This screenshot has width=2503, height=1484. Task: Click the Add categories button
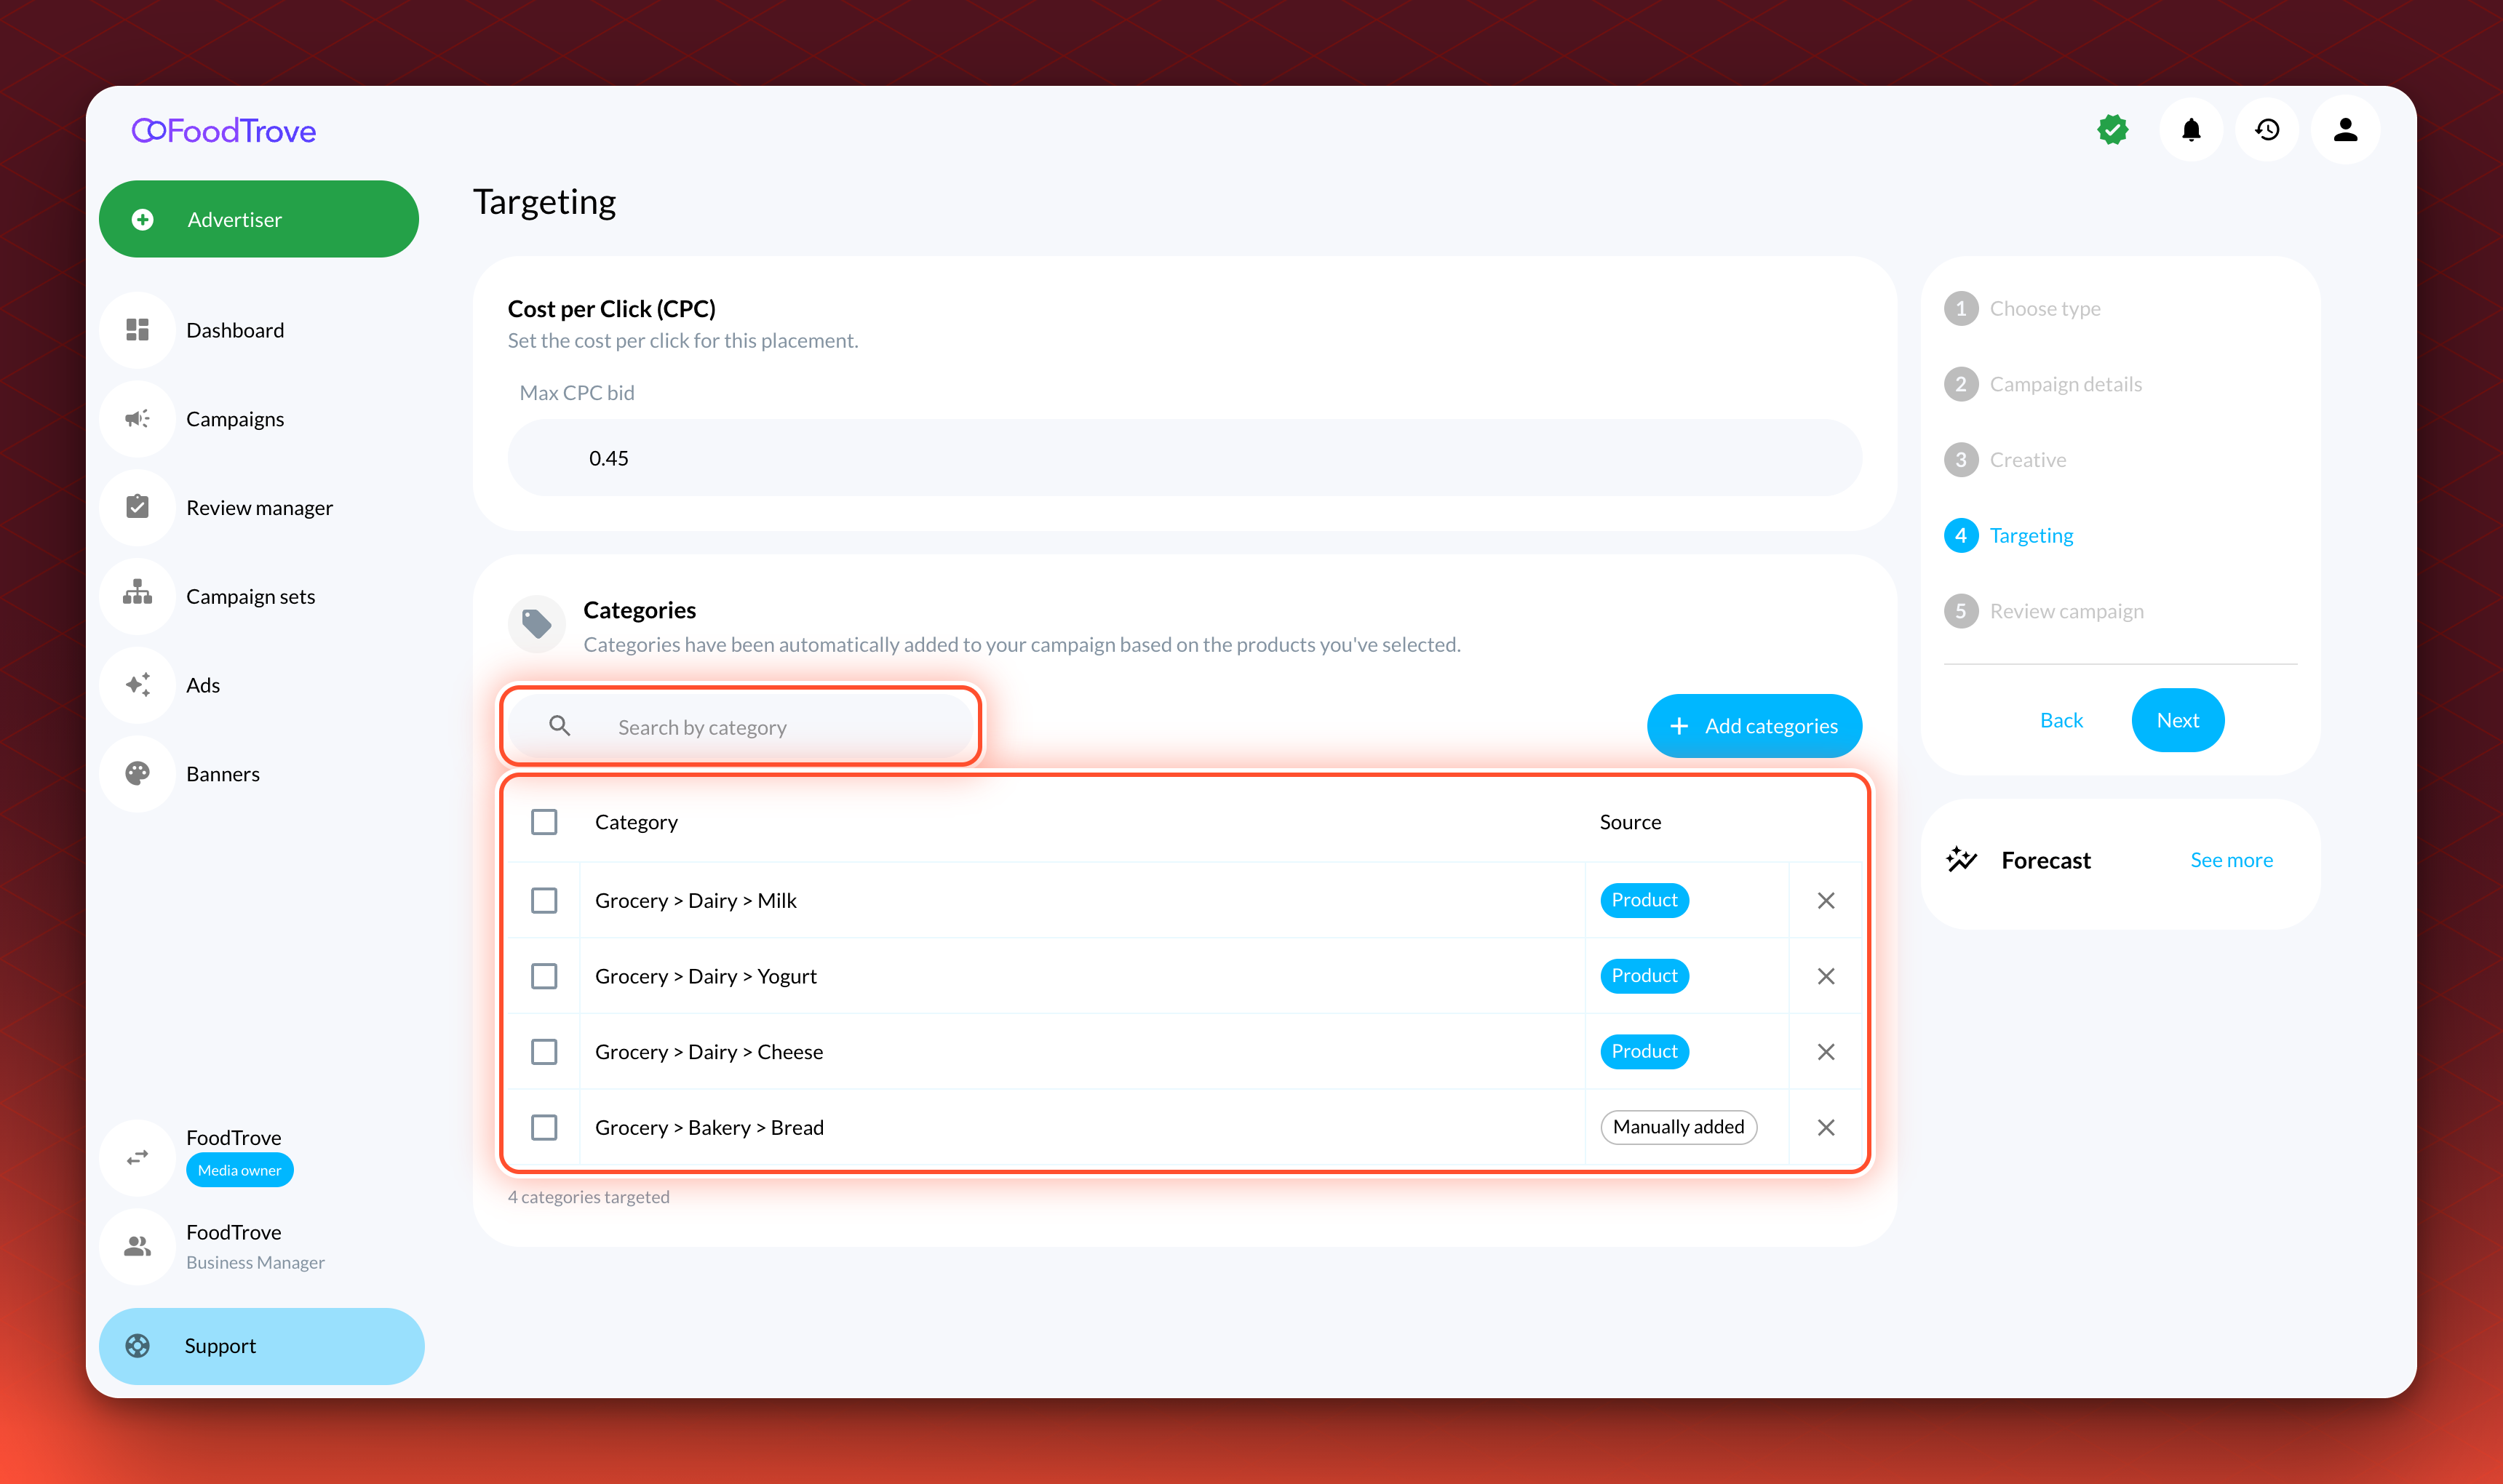pyautogui.click(x=1754, y=726)
